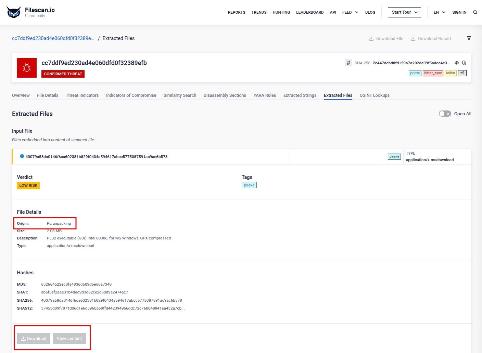Switch to the Threat Indicators tab
Viewport: 482px width, 353px height.
click(82, 95)
